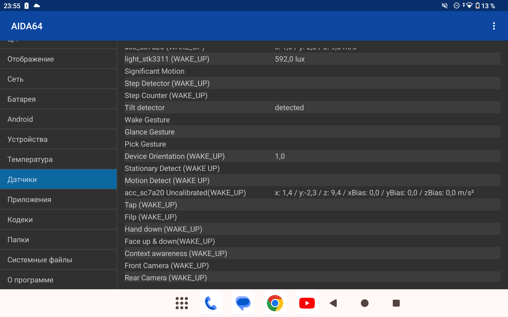Select the Отображение sidebar item
Image resolution: width=508 pixels, height=317 pixels.
(58, 59)
